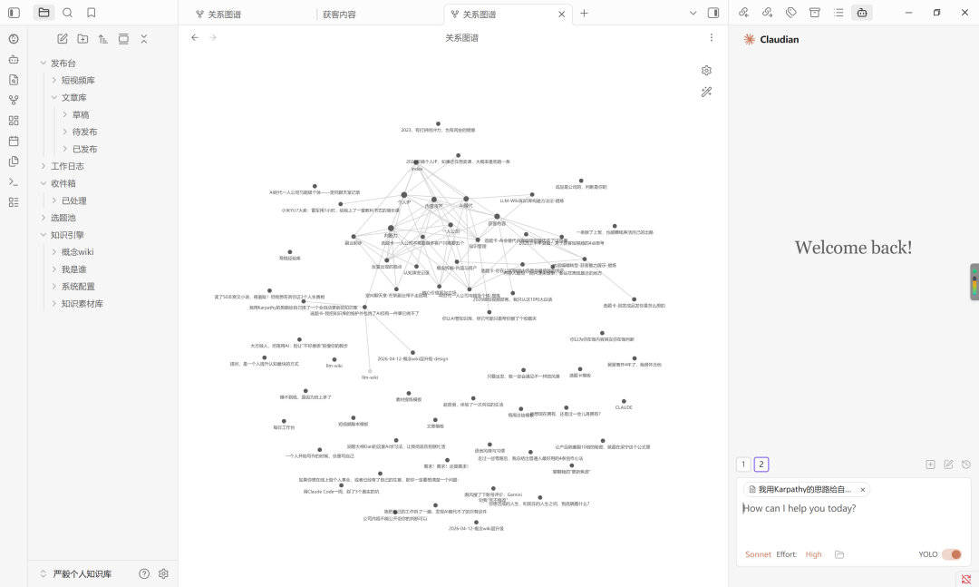Switch to the 获客内容 tab
979x587 pixels.
340,14
